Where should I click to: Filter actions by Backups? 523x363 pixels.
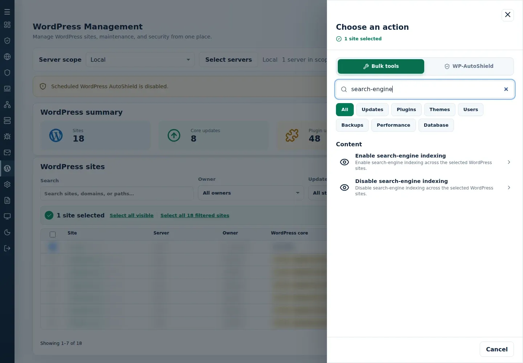(352, 125)
